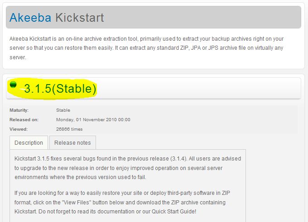Viewport: 308px width, 222px height.
Task: Select the Description tab
Action: 29,142
